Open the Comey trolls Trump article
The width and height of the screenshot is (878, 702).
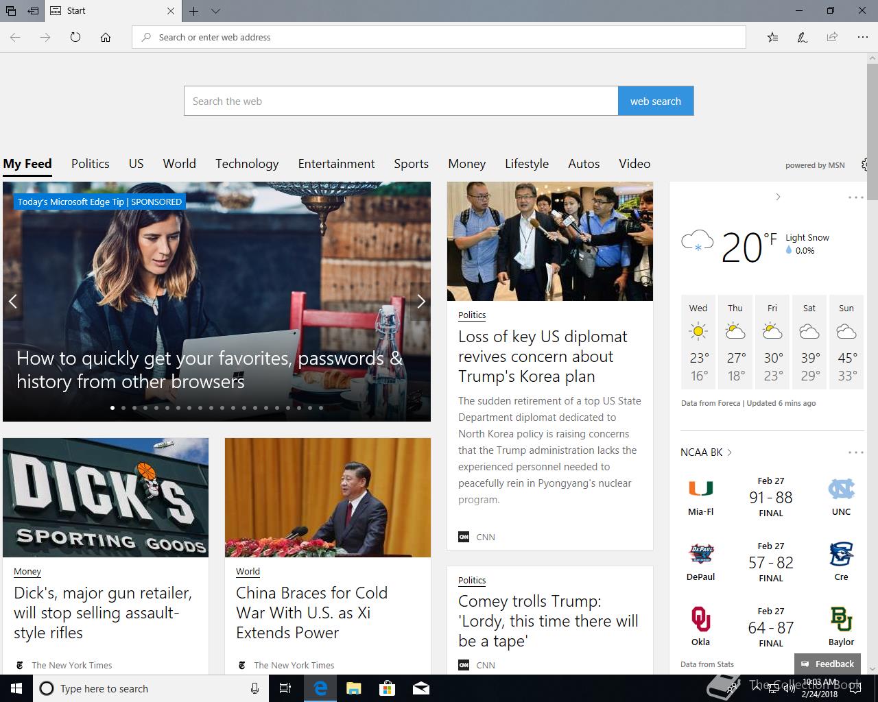click(x=548, y=621)
